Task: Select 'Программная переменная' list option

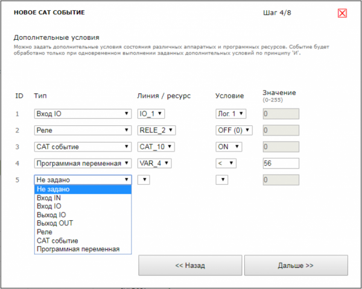Action: point(83,249)
